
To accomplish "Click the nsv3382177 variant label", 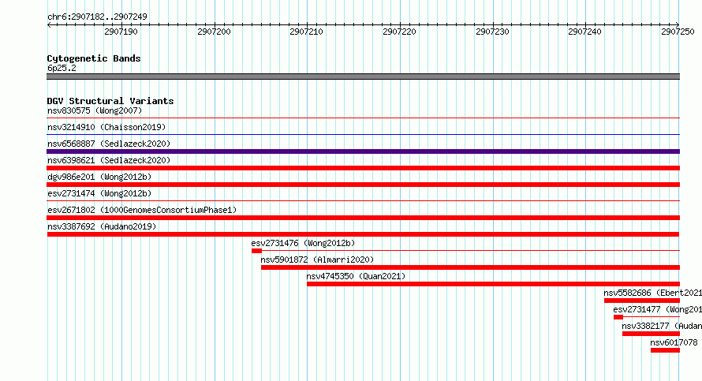I will [x=662, y=326].
